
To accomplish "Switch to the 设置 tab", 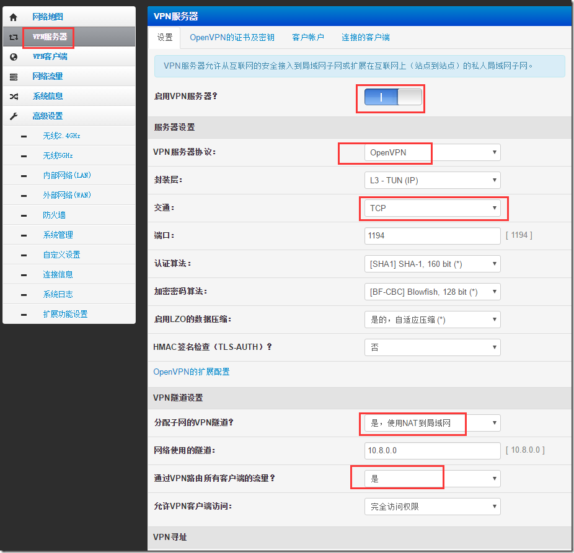I will [165, 37].
